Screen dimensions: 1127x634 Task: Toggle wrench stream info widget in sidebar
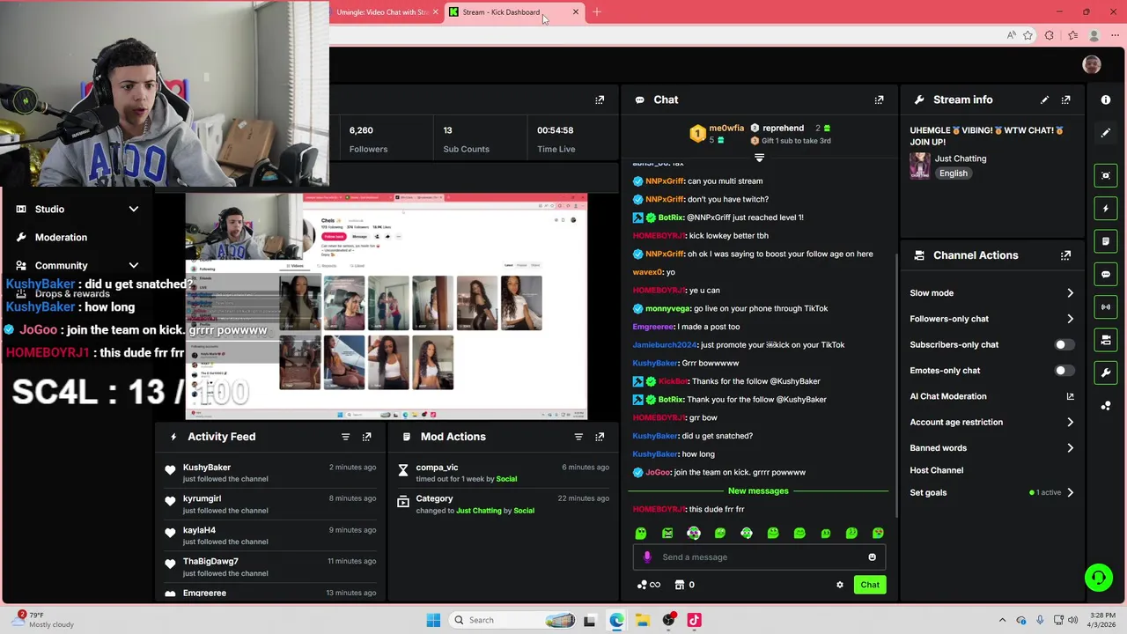1106,372
